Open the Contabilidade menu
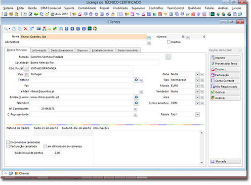The height and width of the screenshot is (185, 251). 87,8
